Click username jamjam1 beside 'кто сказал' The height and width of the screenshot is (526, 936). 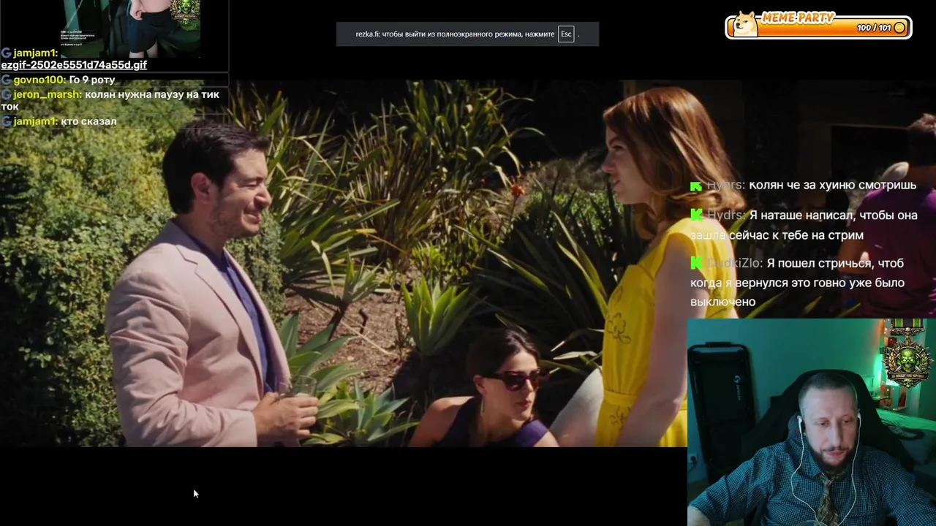(35, 121)
